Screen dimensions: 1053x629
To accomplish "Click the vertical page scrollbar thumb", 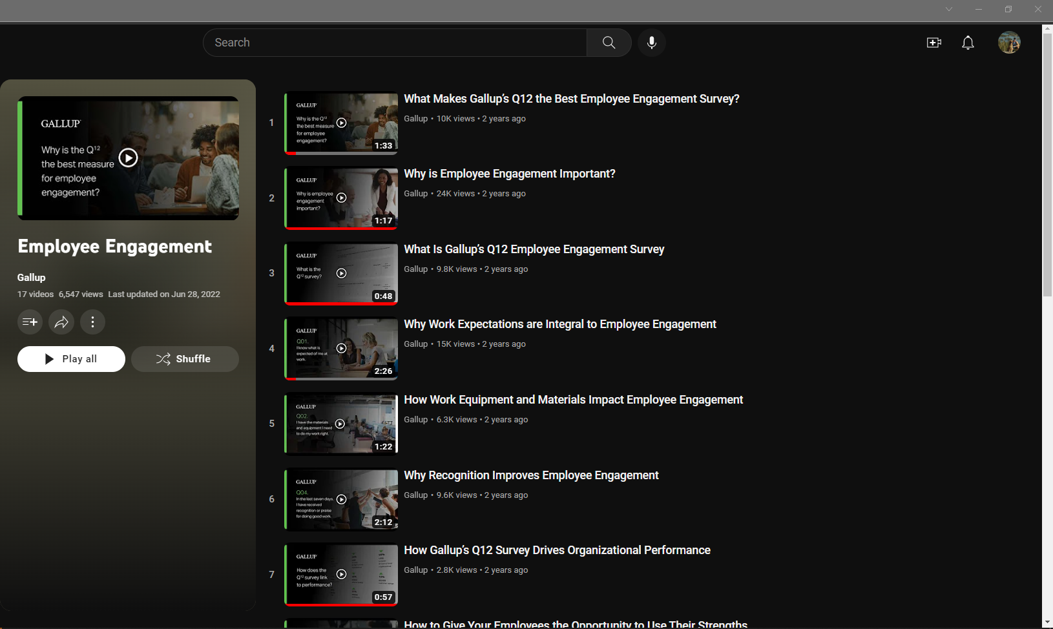I will point(1047,165).
